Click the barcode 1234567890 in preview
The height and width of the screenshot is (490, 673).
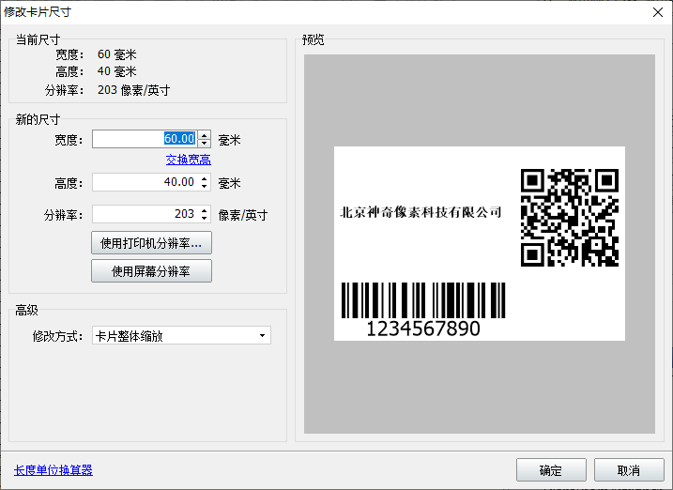point(423,310)
